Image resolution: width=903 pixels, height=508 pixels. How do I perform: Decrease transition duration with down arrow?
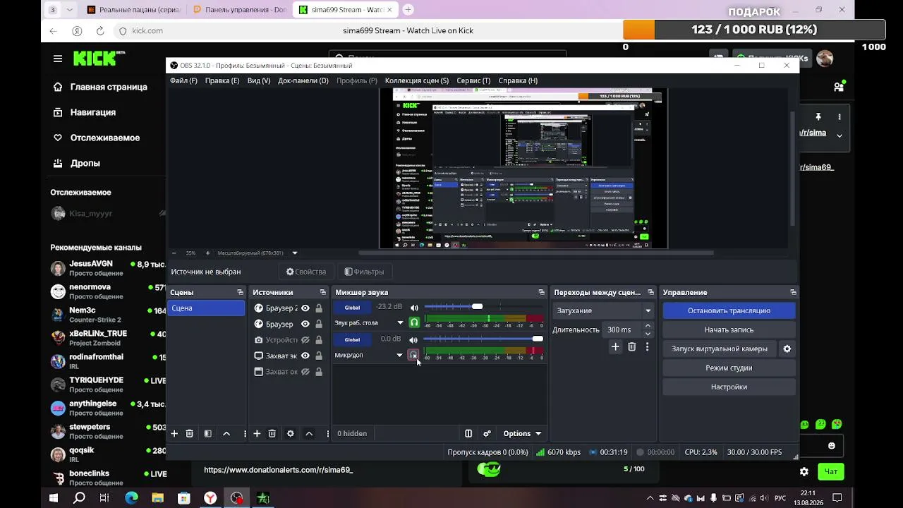coord(648,334)
